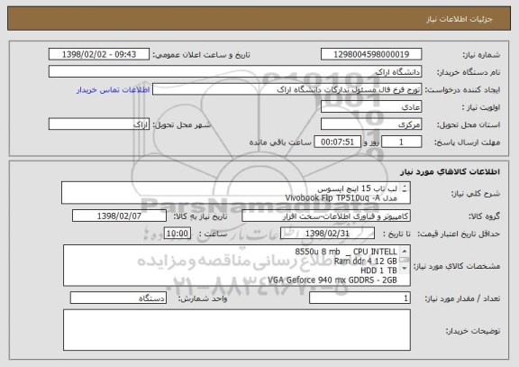The width and height of the screenshot is (519, 367).
Task: Click specifications scrollbar down arrow
Action: [x=405, y=269]
